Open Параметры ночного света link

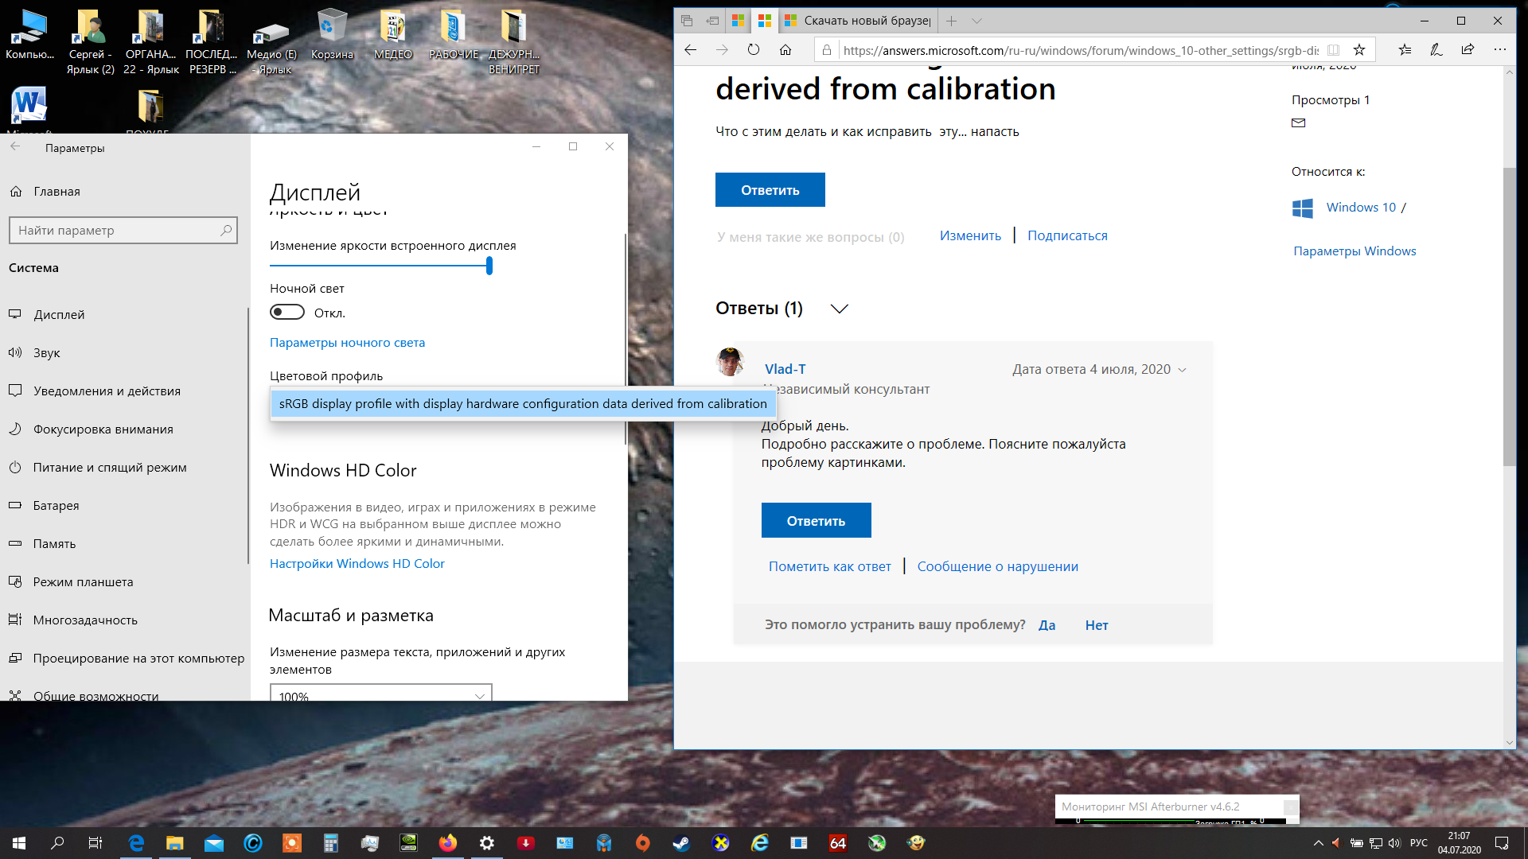click(347, 343)
